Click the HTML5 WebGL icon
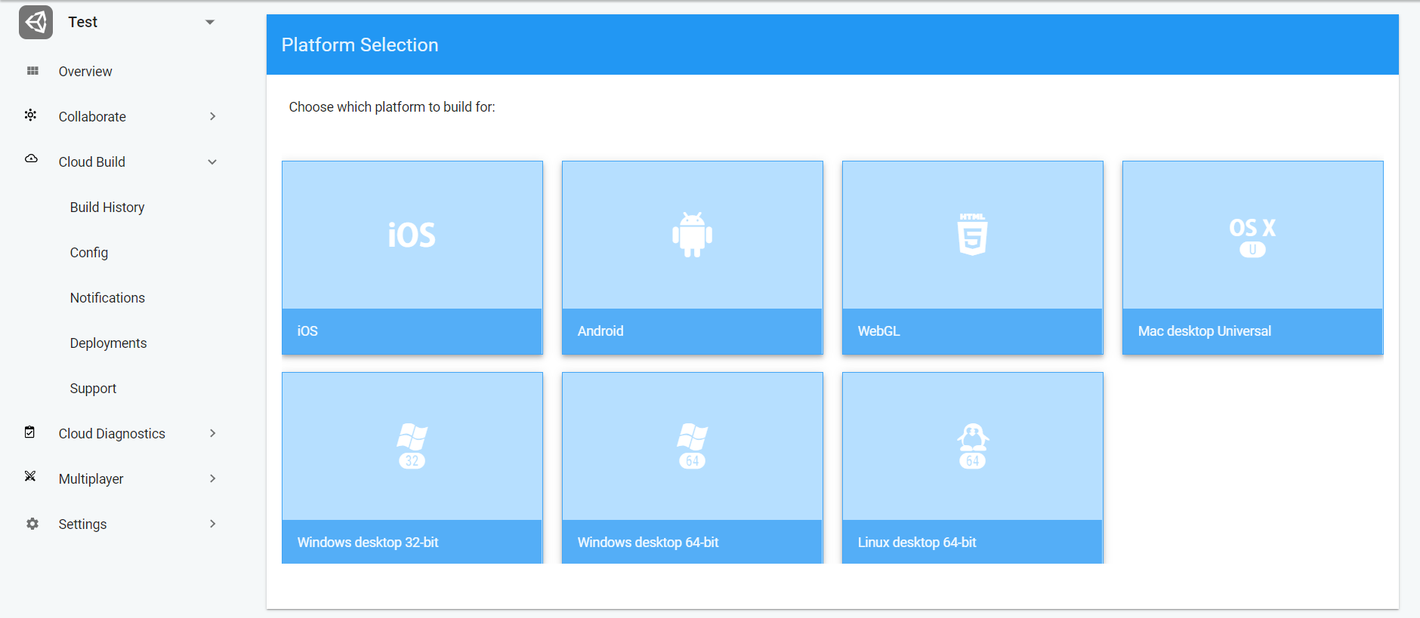This screenshot has height=618, width=1420. tap(972, 234)
